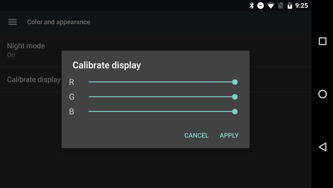Click the red R slider handle
The image size is (333, 188).
click(x=235, y=82)
